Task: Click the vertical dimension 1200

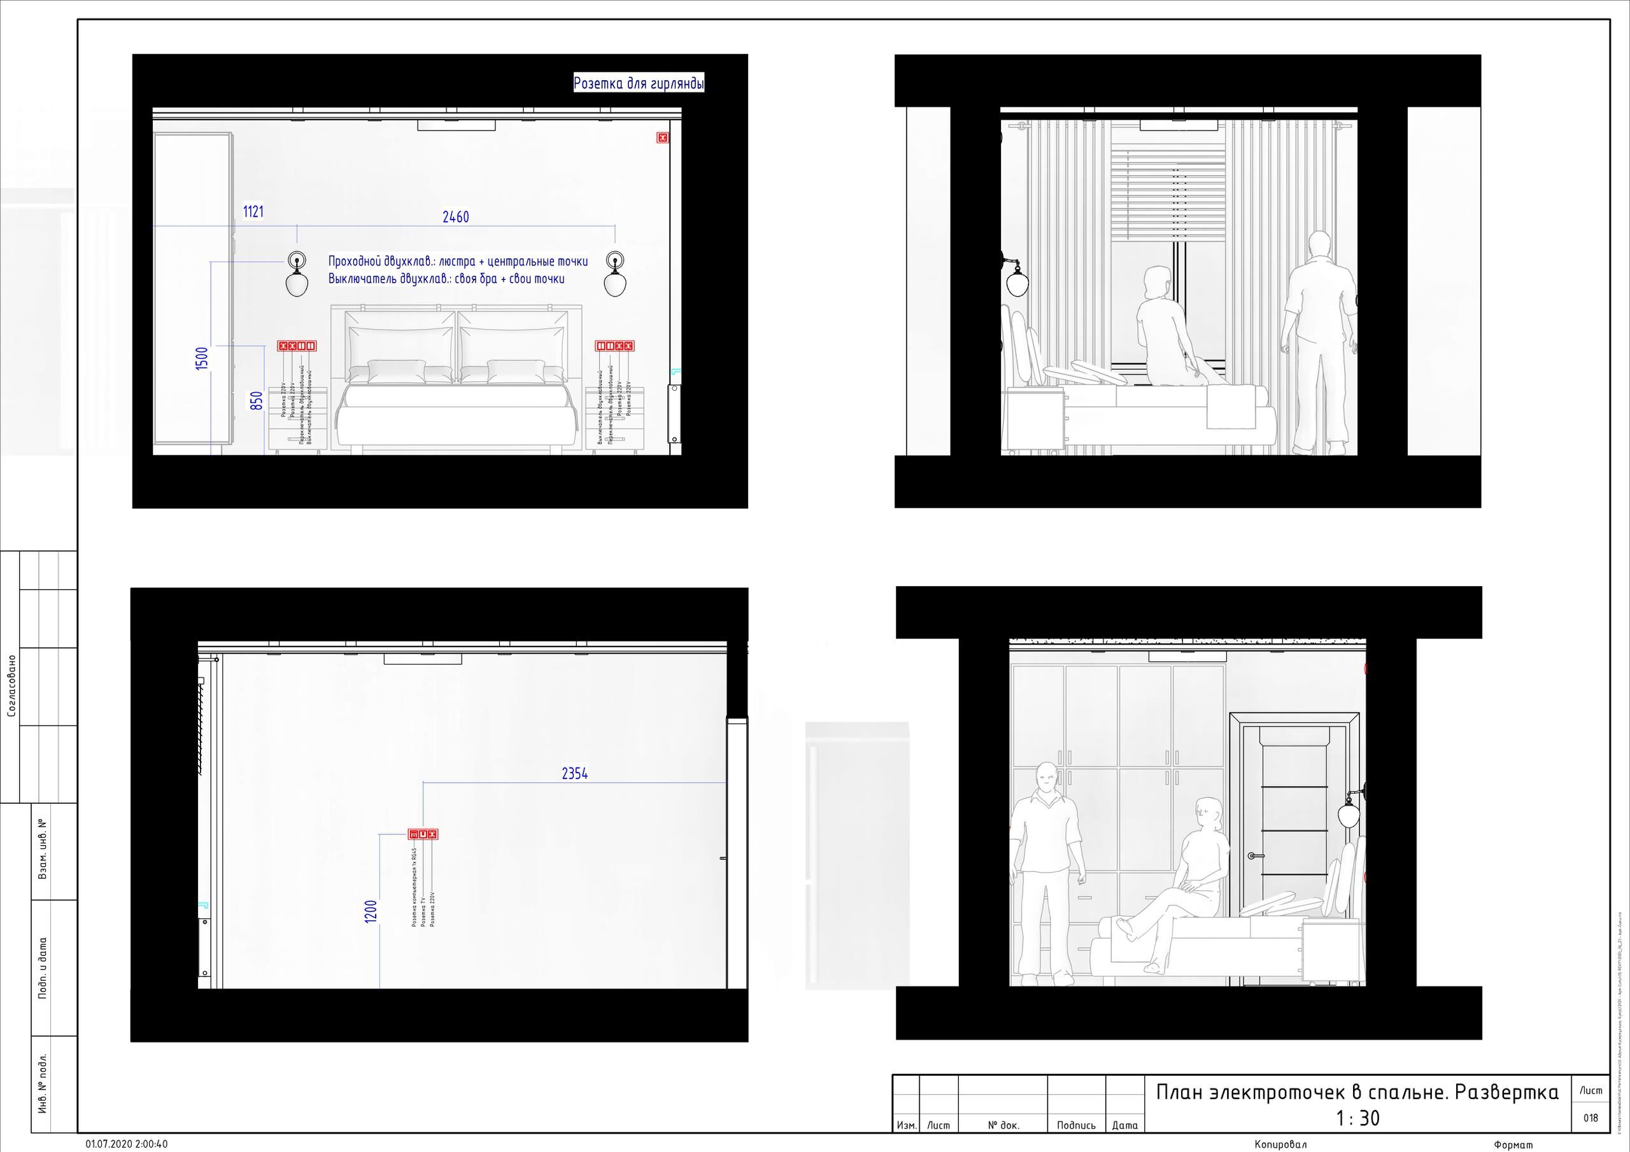Action: pyautogui.click(x=371, y=912)
